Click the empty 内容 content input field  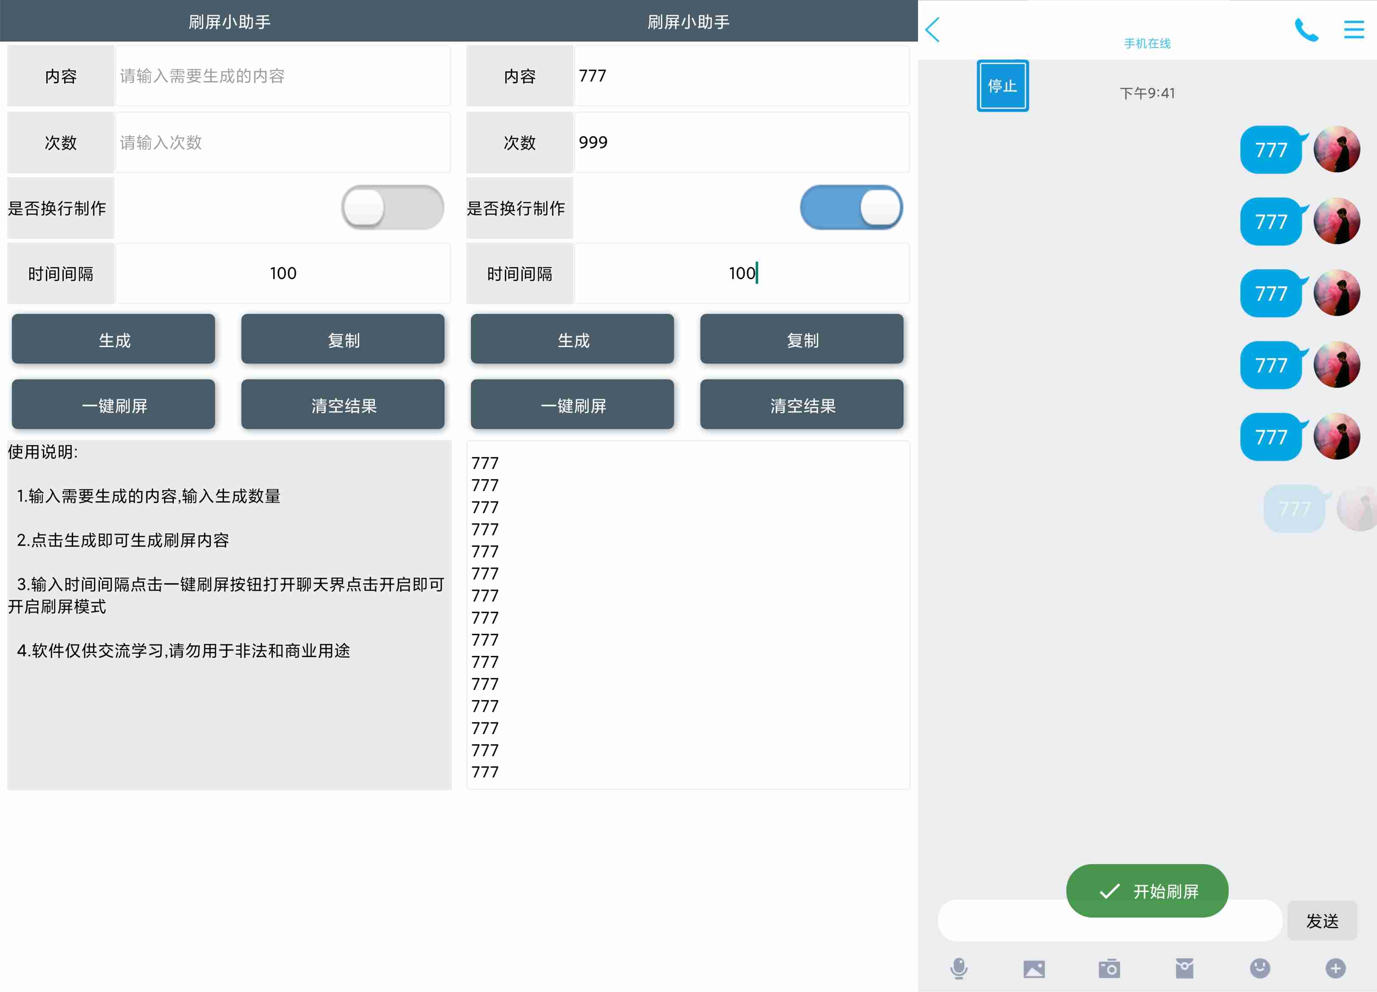point(283,76)
